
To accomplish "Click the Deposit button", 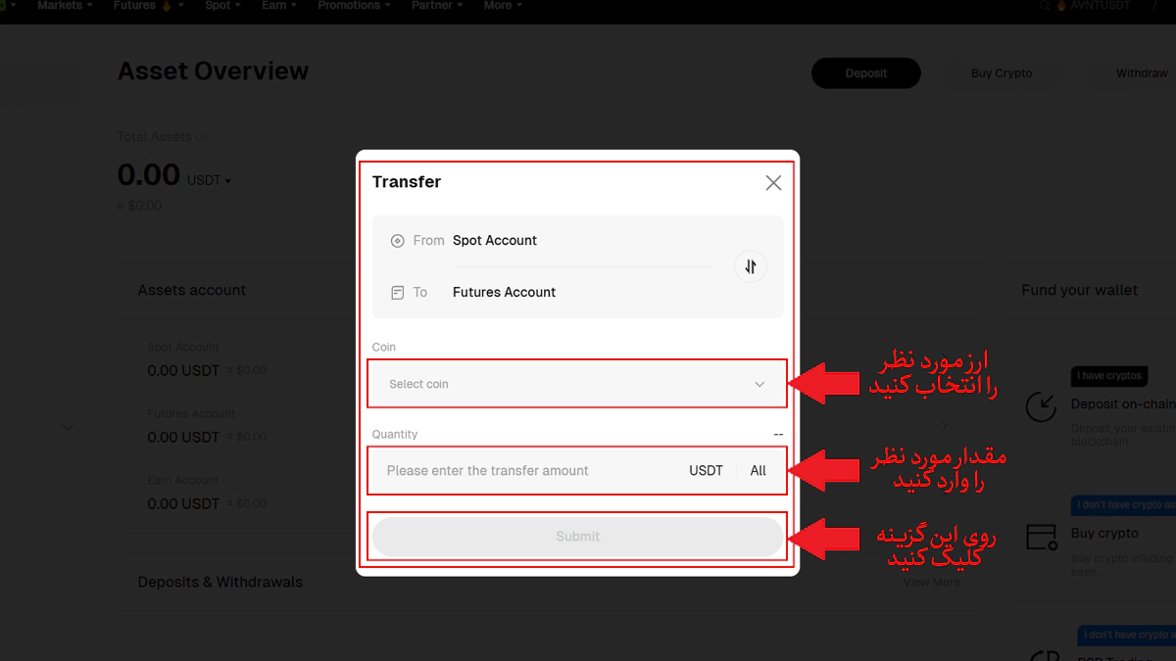I will (x=865, y=73).
